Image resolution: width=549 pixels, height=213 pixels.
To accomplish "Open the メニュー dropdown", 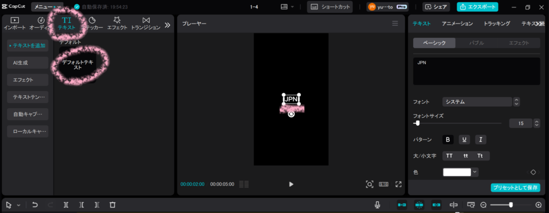I will (47, 6).
